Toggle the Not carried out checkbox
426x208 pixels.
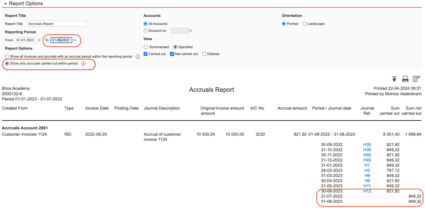pos(172,54)
